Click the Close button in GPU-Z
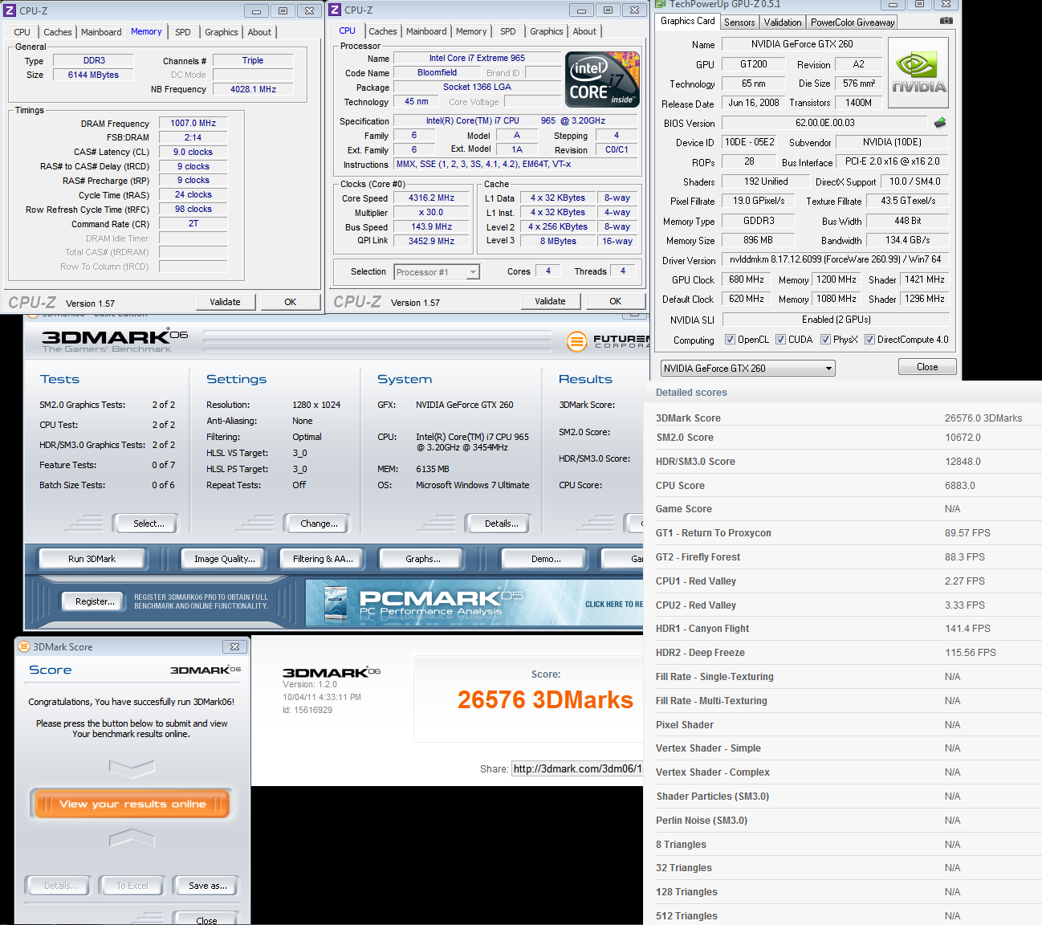1042x925 pixels. coord(927,367)
